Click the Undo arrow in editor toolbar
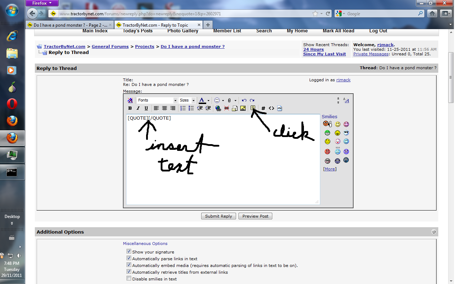 244,100
